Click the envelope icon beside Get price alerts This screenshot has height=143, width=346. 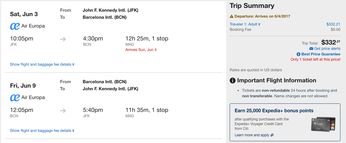(311, 49)
